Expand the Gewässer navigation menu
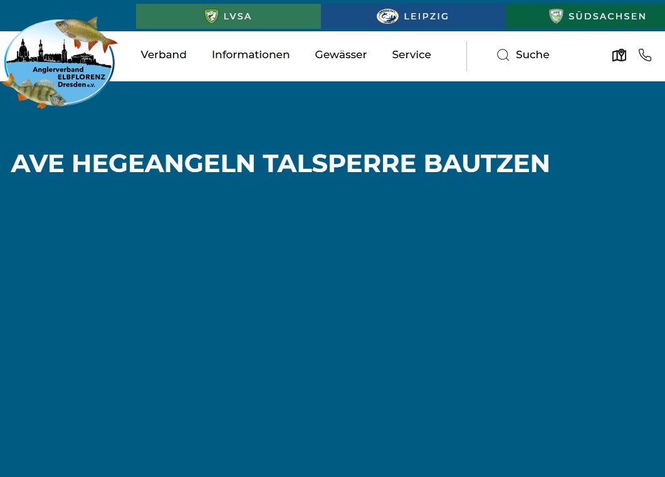The image size is (665, 477). pos(341,55)
